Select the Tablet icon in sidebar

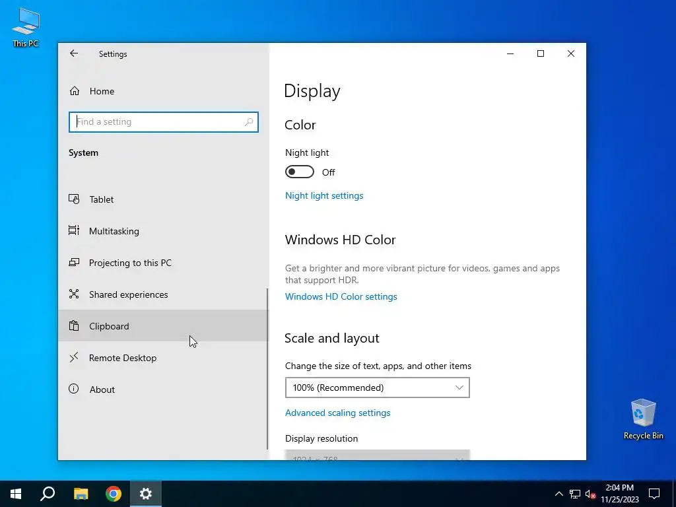pyautogui.click(x=74, y=199)
